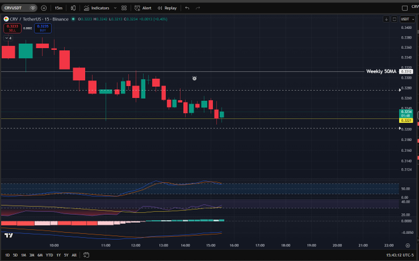Select the 3M date range

coord(31,255)
